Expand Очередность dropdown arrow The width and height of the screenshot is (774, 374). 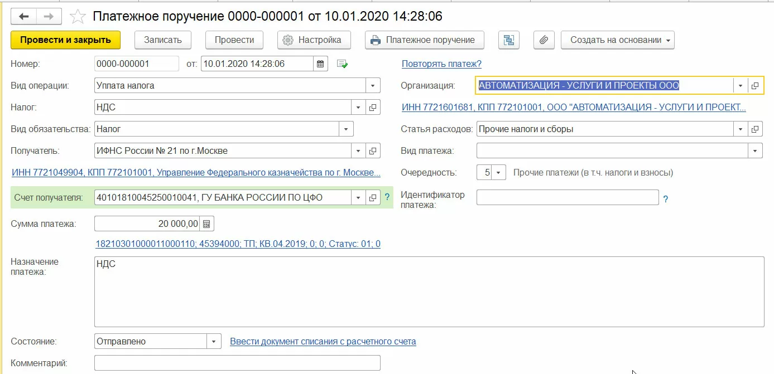tap(498, 173)
